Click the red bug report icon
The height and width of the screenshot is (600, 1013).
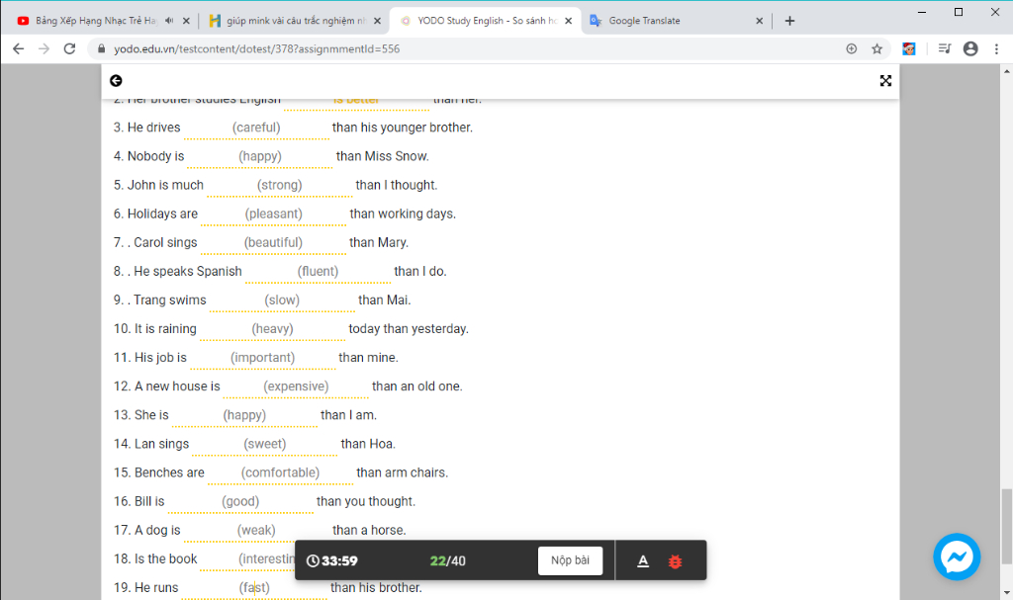click(675, 561)
